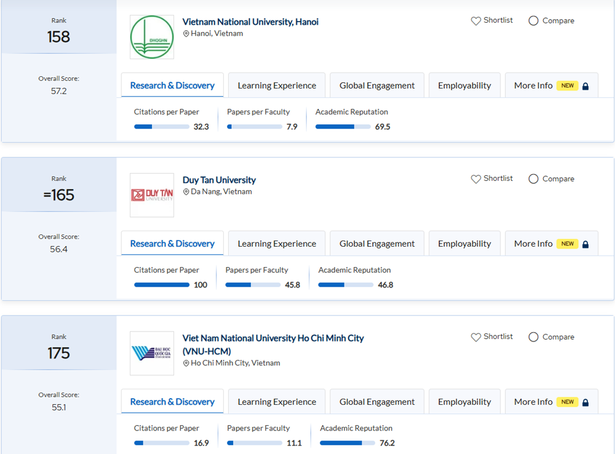Click the heart Shortlist icon for Vietnam National University, Hanoi

coord(475,21)
